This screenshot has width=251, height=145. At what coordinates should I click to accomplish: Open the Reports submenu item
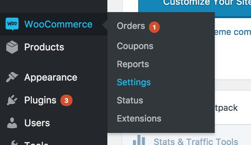[x=133, y=64]
